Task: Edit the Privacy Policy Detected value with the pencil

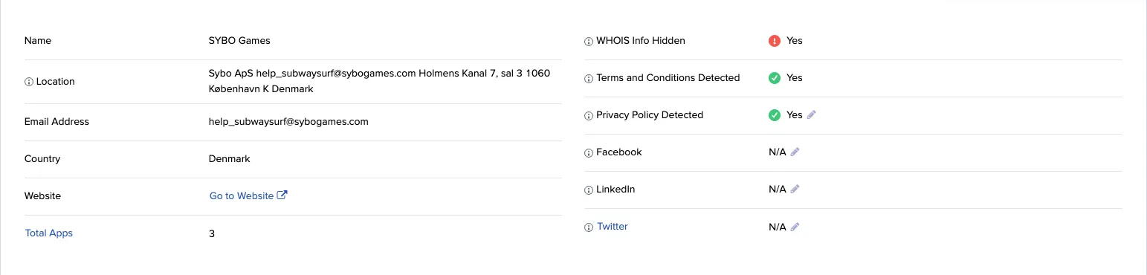Action: tap(811, 114)
